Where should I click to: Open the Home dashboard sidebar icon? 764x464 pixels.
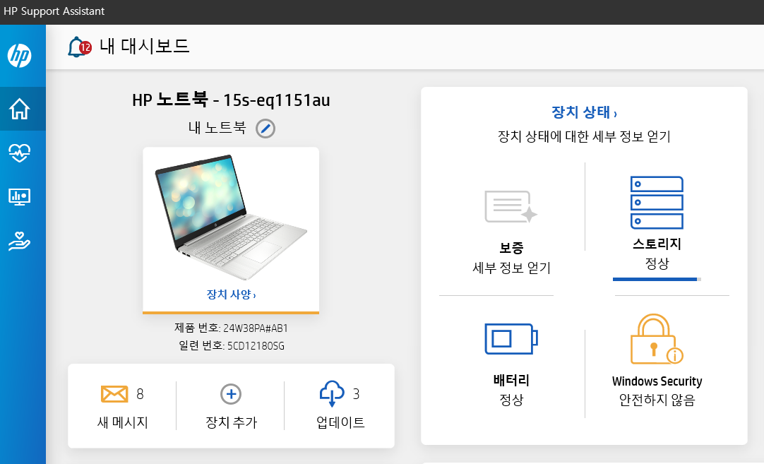point(20,109)
